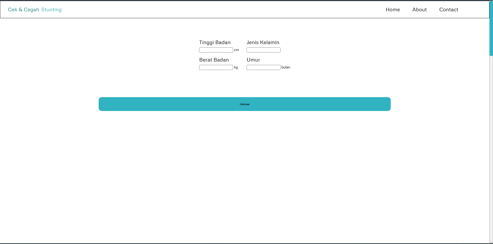Click the "kg" unit text

(236, 67)
